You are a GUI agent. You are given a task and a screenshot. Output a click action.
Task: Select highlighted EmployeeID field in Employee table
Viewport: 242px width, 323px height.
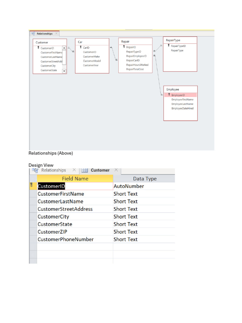point(181,95)
